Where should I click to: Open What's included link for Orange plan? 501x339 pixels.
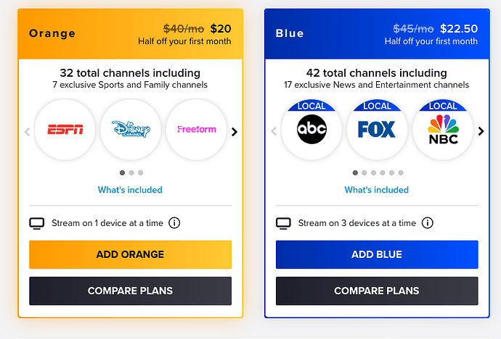(130, 190)
